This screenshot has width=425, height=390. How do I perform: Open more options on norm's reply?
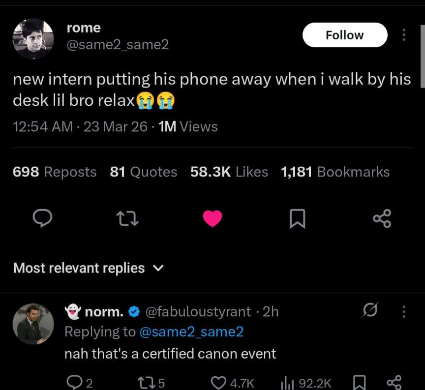click(x=404, y=311)
